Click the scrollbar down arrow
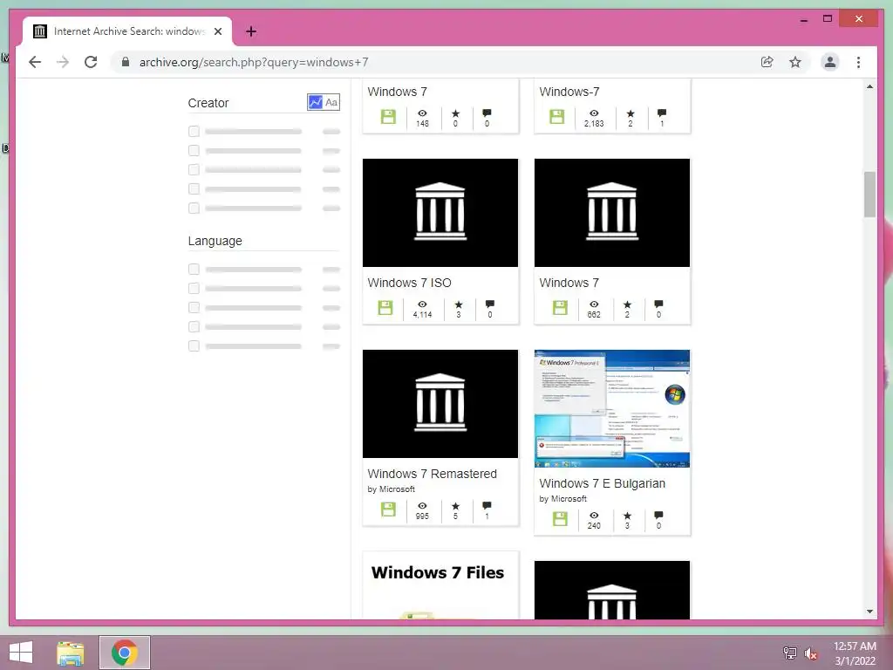 (869, 612)
